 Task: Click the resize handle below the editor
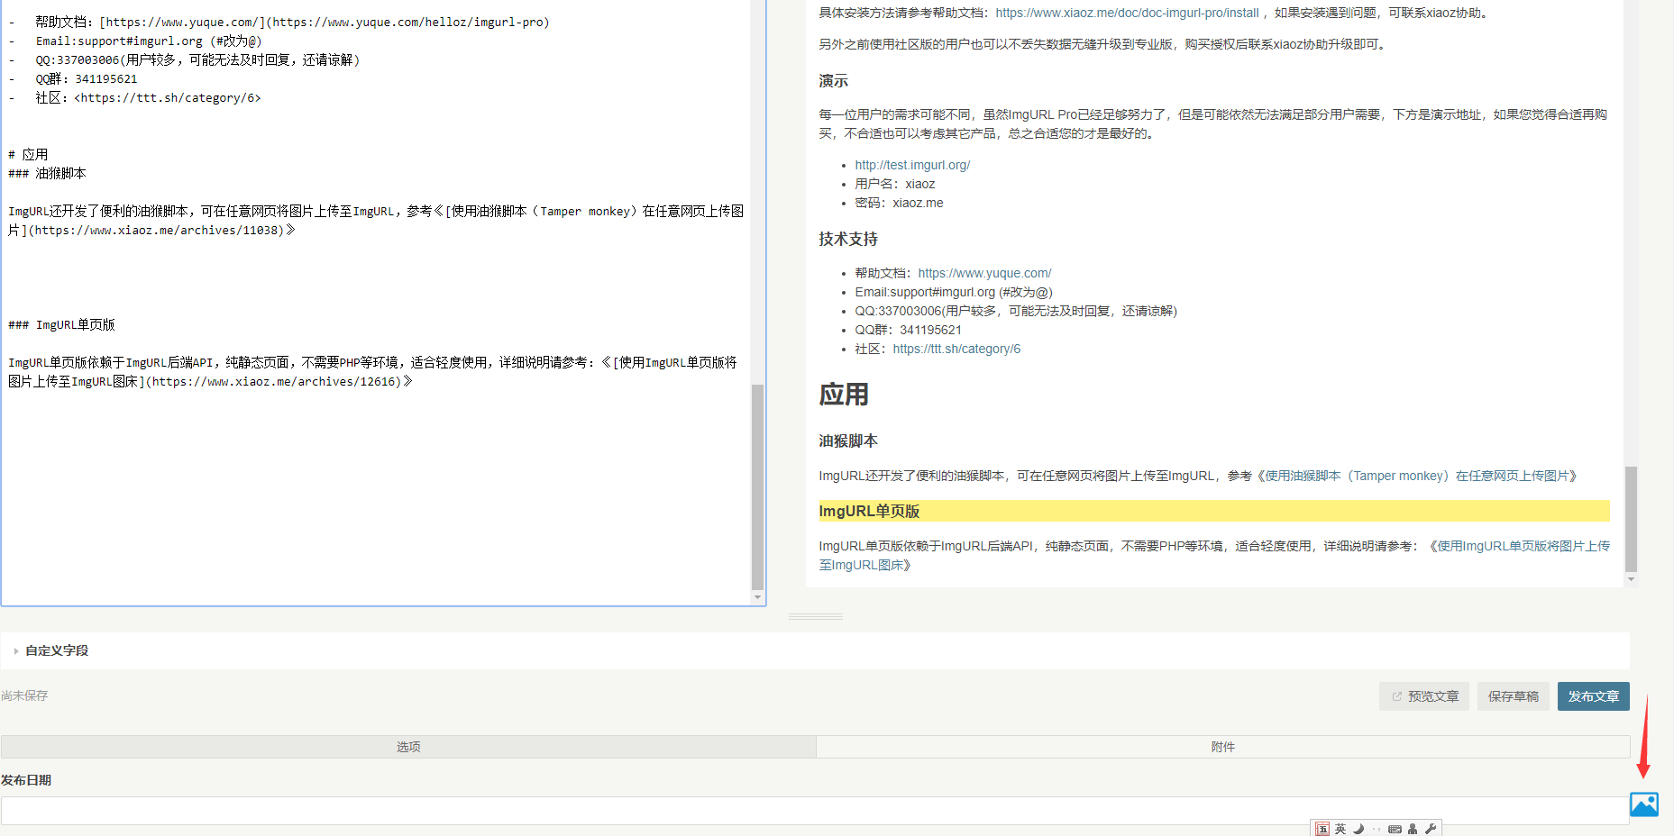coord(815,617)
